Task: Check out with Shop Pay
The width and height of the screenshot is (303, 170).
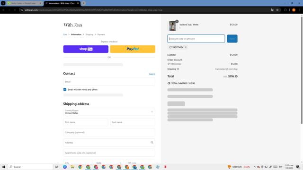Action: 86,49
